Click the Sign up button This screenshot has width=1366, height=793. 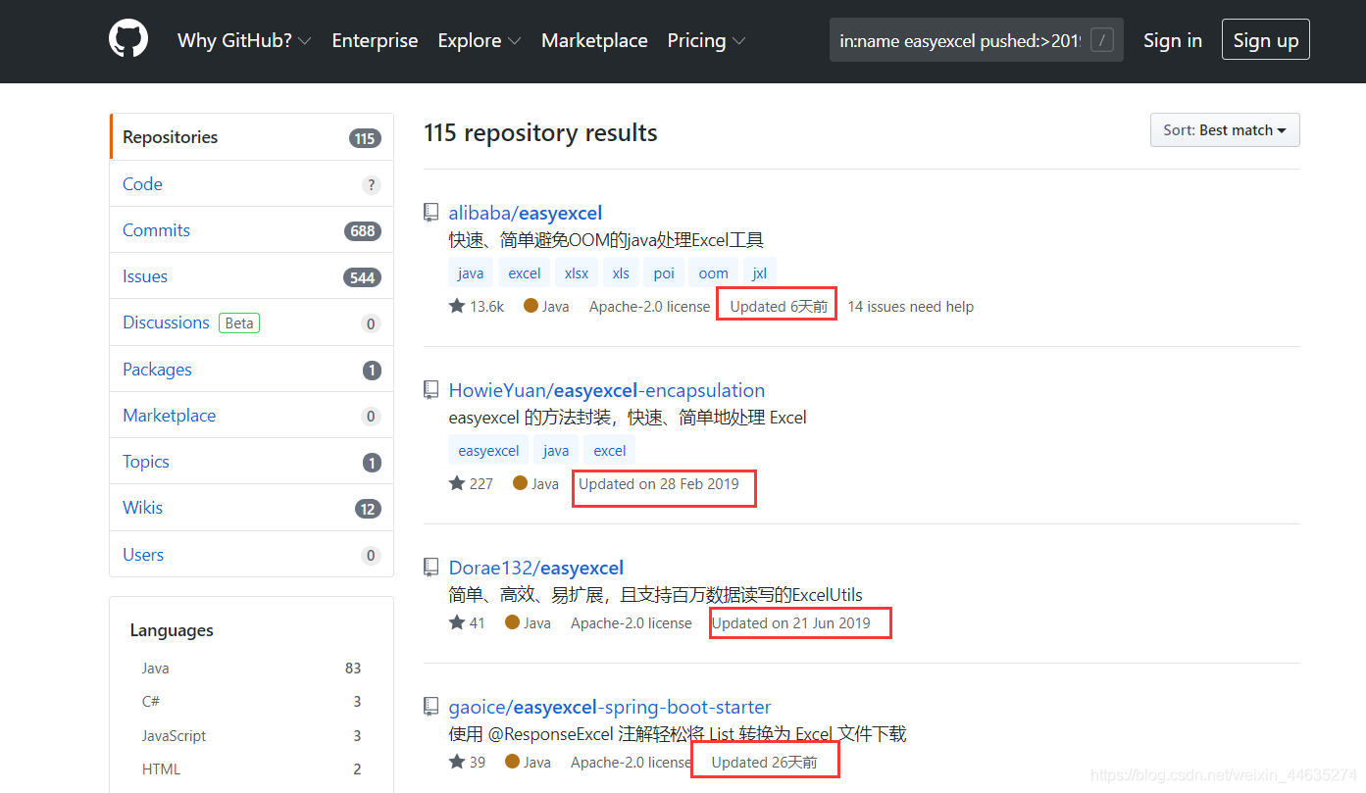[1266, 40]
